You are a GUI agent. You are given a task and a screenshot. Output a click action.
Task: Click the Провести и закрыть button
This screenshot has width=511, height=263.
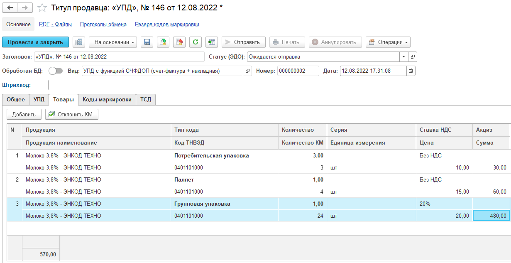[35, 42]
